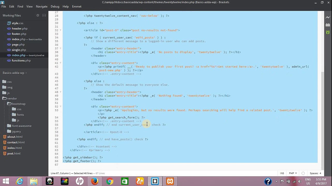Screen dimensions: 332x186
Task: Open Basics-adda-wp project dropdown
Action: (15, 73)
